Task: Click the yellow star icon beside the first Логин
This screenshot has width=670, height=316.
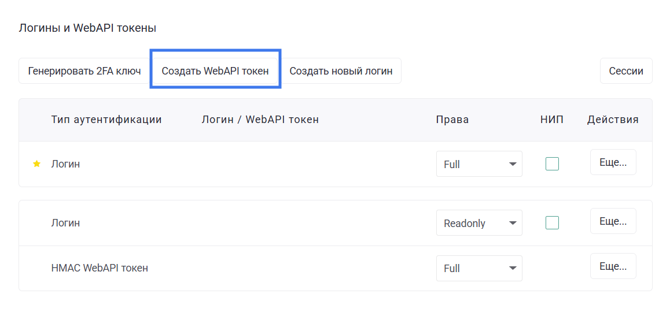Action: click(x=37, y=164)
